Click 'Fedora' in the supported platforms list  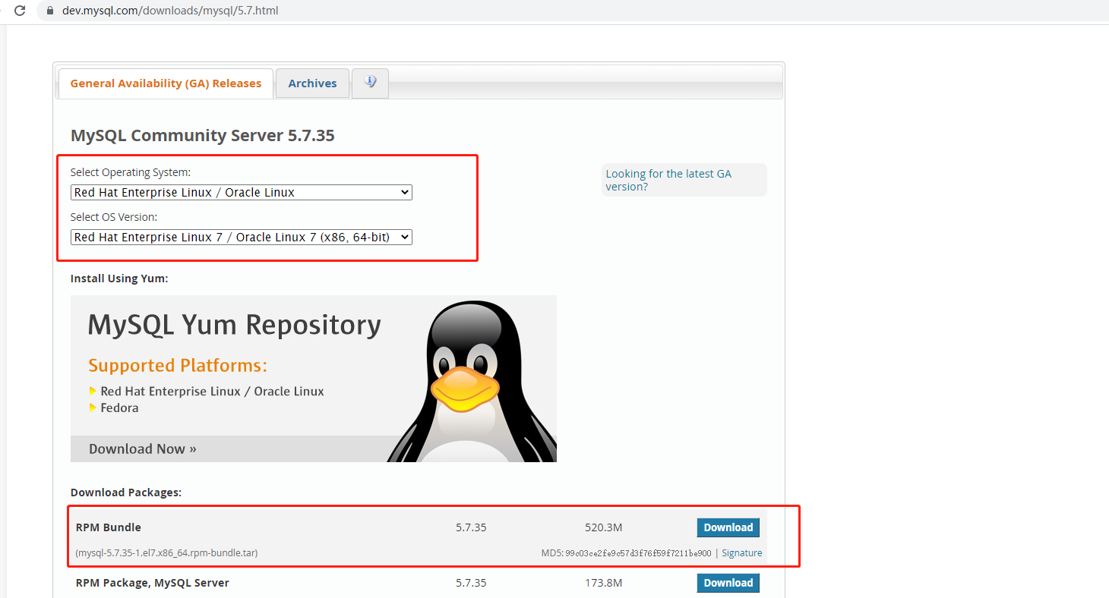tap(119, 408)
